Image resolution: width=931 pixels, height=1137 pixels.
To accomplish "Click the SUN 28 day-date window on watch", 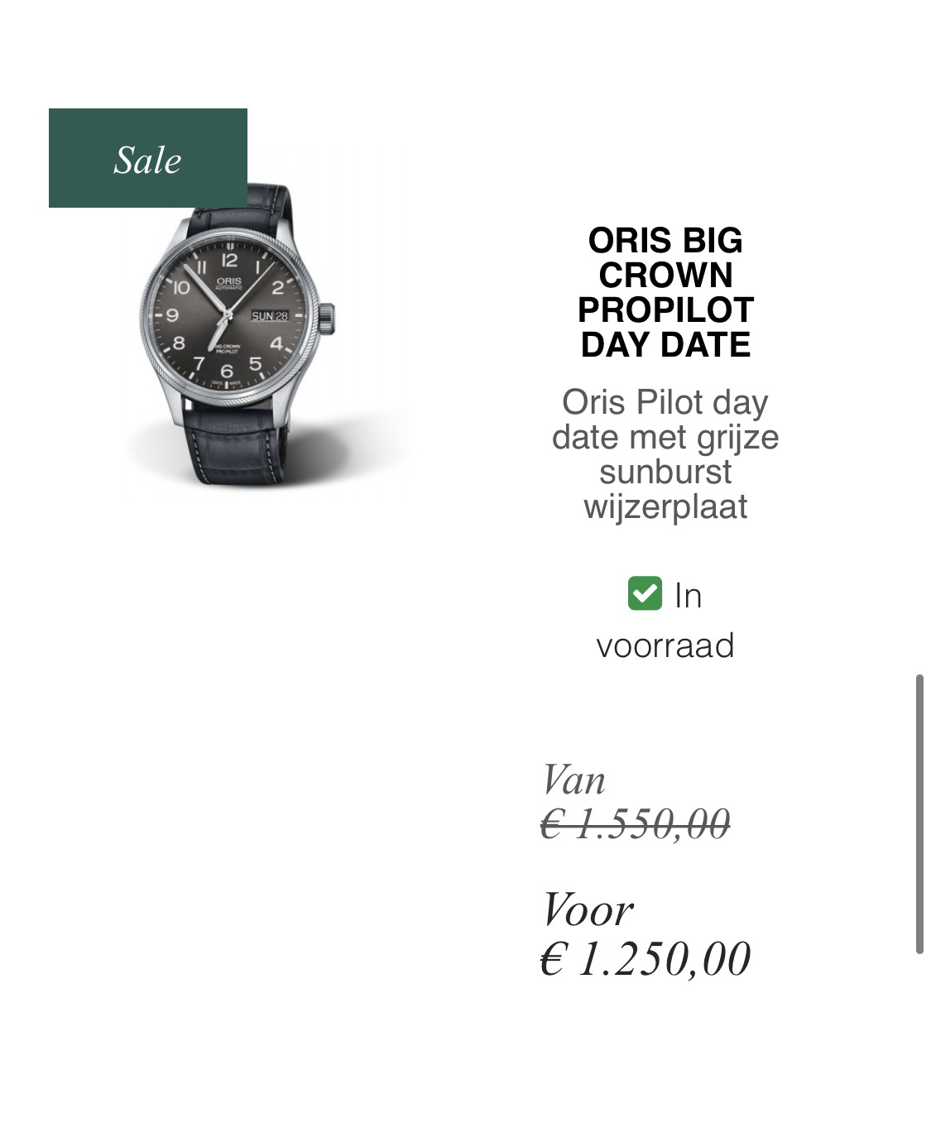I will click(270, 316).
